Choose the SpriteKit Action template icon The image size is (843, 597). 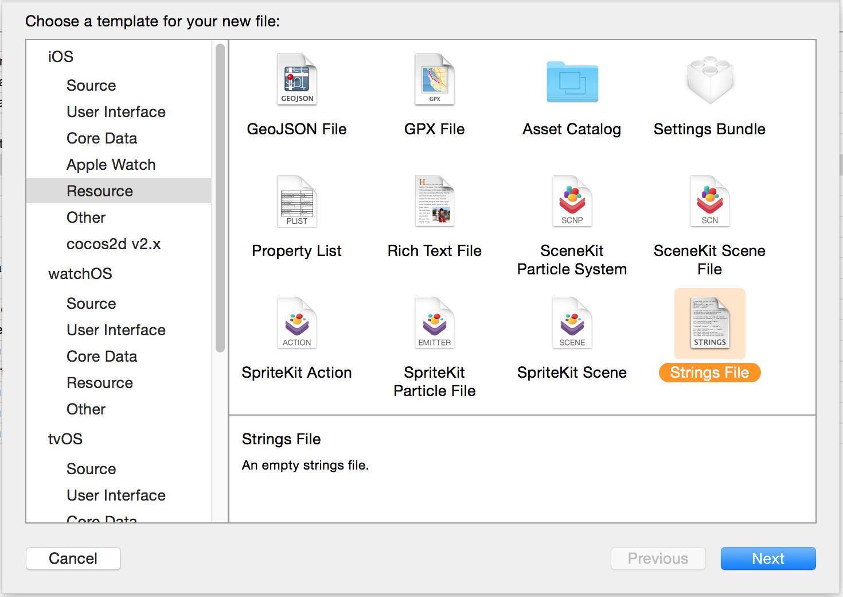(x=297, y=323)
